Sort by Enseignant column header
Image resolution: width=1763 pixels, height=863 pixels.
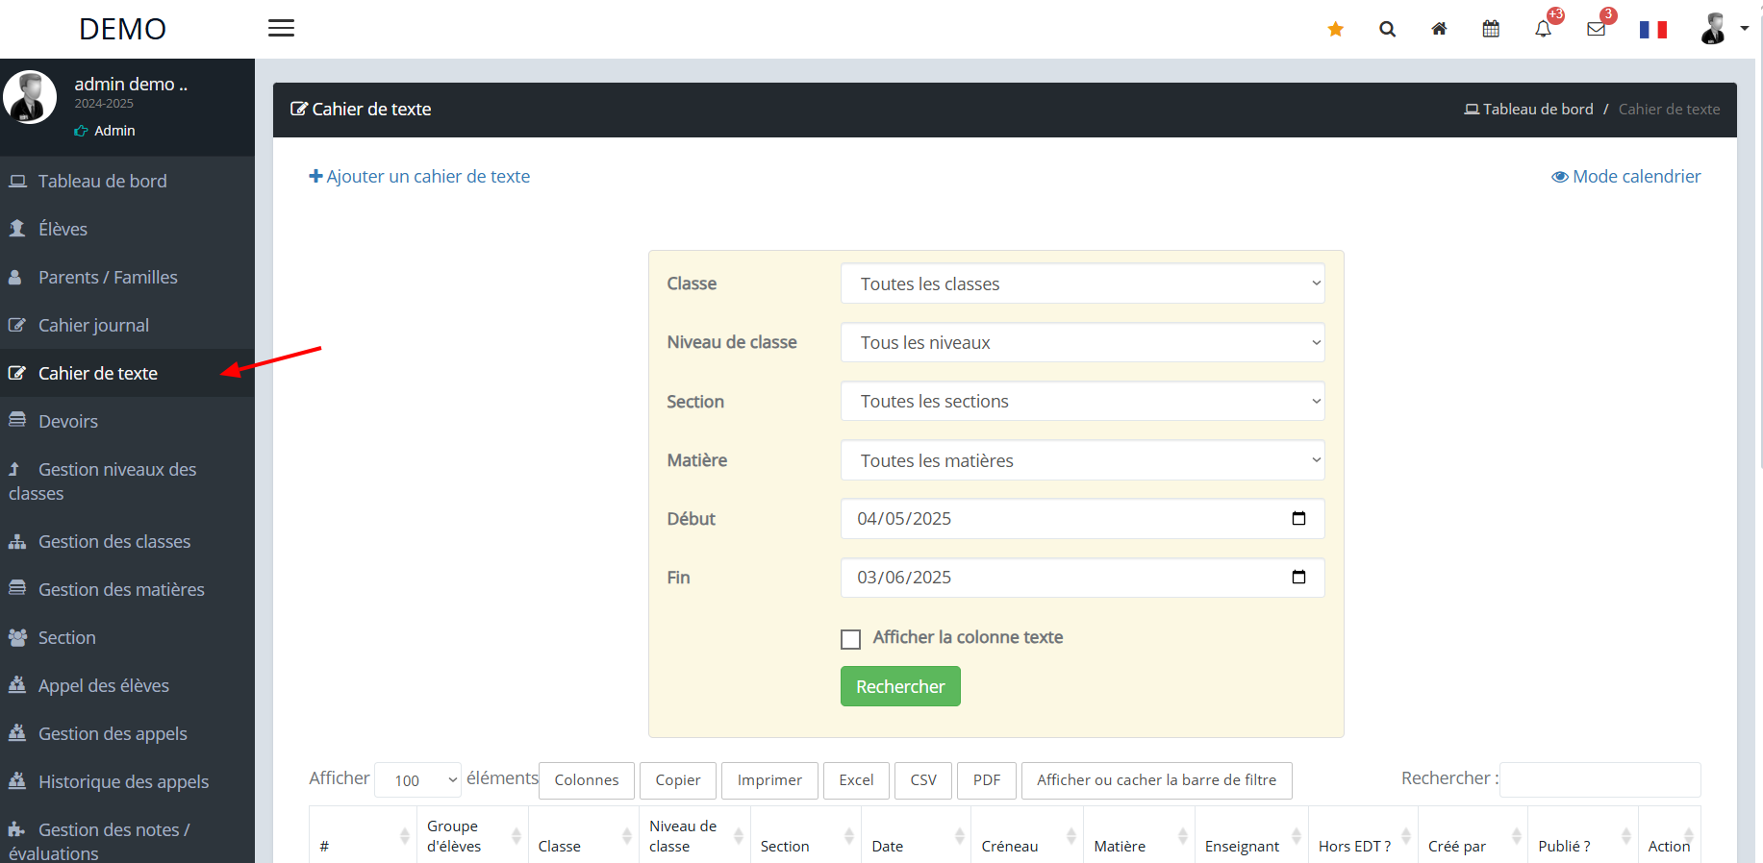(1251, 835)
